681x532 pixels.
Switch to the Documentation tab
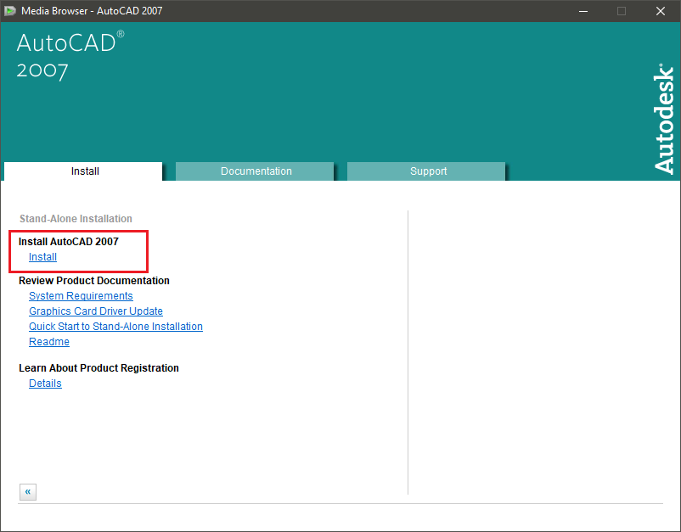tap(255, 171)
